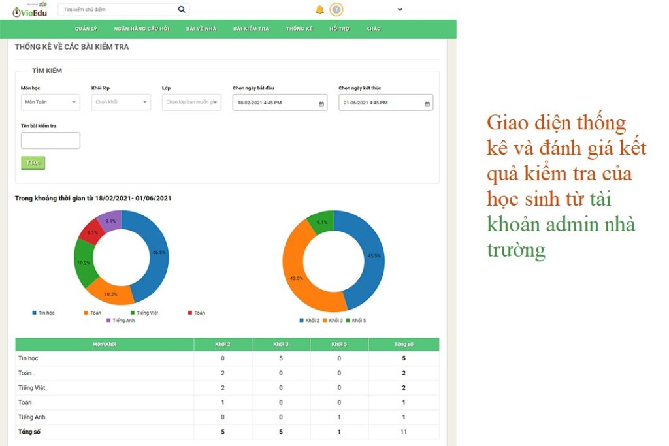Expand the account dropdown chevron
The image size is (669, 446).
tap(400, 10)
